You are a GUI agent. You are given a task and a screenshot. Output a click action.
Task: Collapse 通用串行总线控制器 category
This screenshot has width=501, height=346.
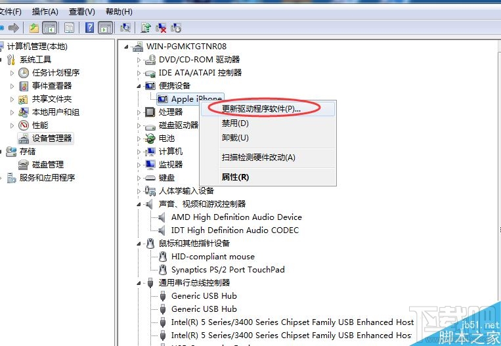click(139, 283)
